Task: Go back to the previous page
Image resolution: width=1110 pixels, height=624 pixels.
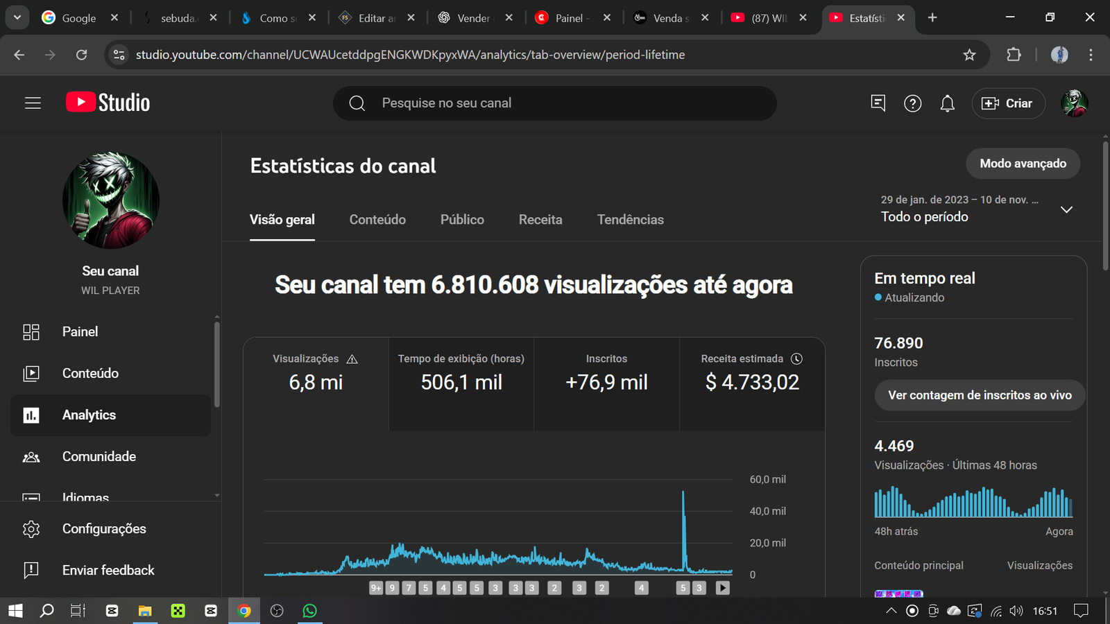Action: click(19, 55)
